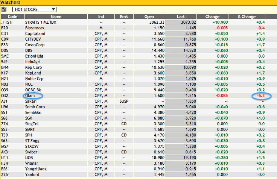277x179 pixels.
Task: Click the Rmk column header
Action: tap(123, 17)
